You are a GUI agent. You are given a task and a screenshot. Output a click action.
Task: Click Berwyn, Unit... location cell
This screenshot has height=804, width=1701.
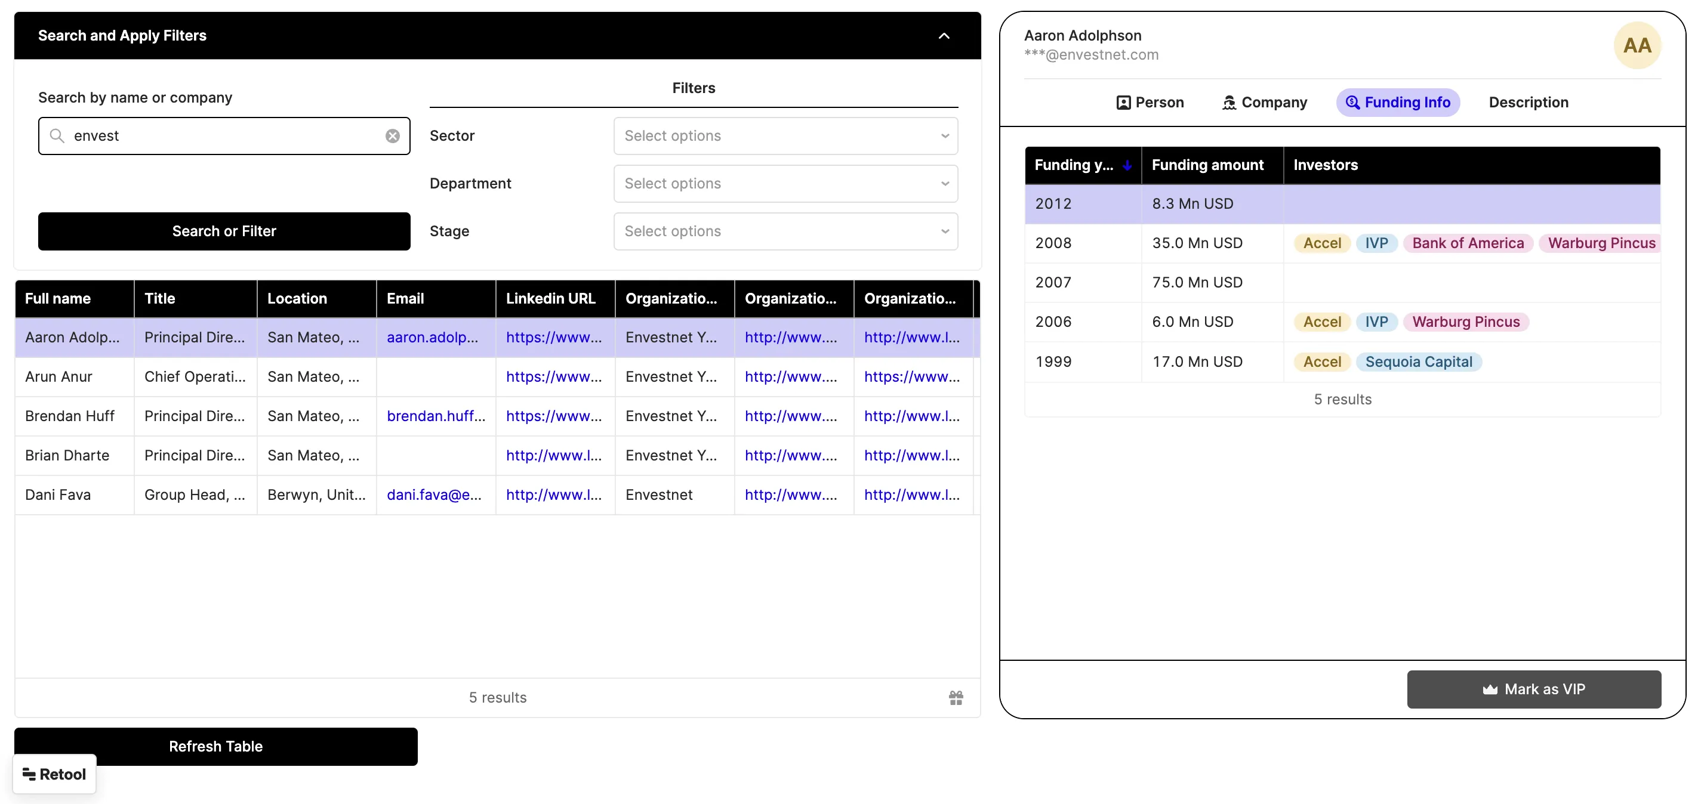coord(316,494)
